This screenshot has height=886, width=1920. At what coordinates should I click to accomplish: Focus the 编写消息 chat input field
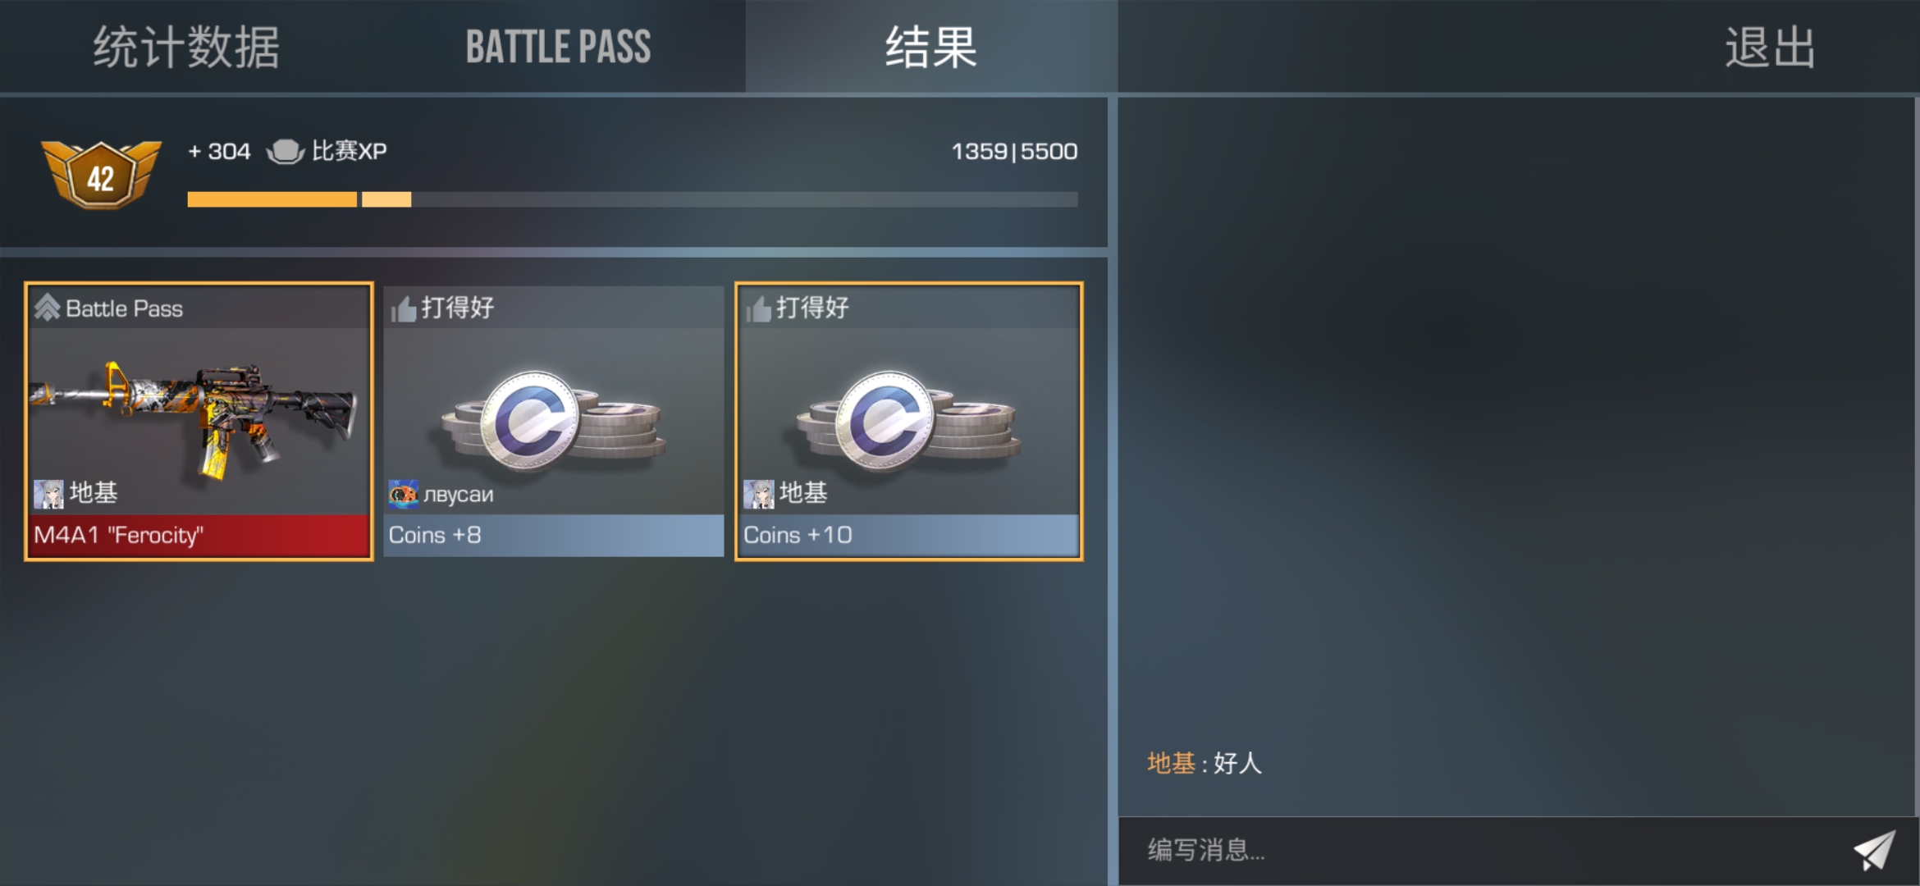[1485, 850]
